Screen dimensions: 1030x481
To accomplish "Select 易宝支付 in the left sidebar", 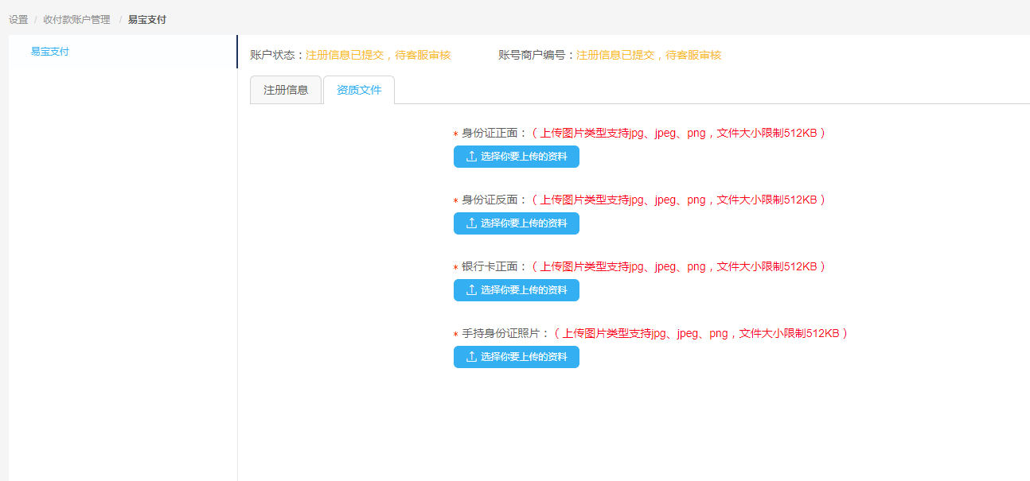I will coord(50,52).
